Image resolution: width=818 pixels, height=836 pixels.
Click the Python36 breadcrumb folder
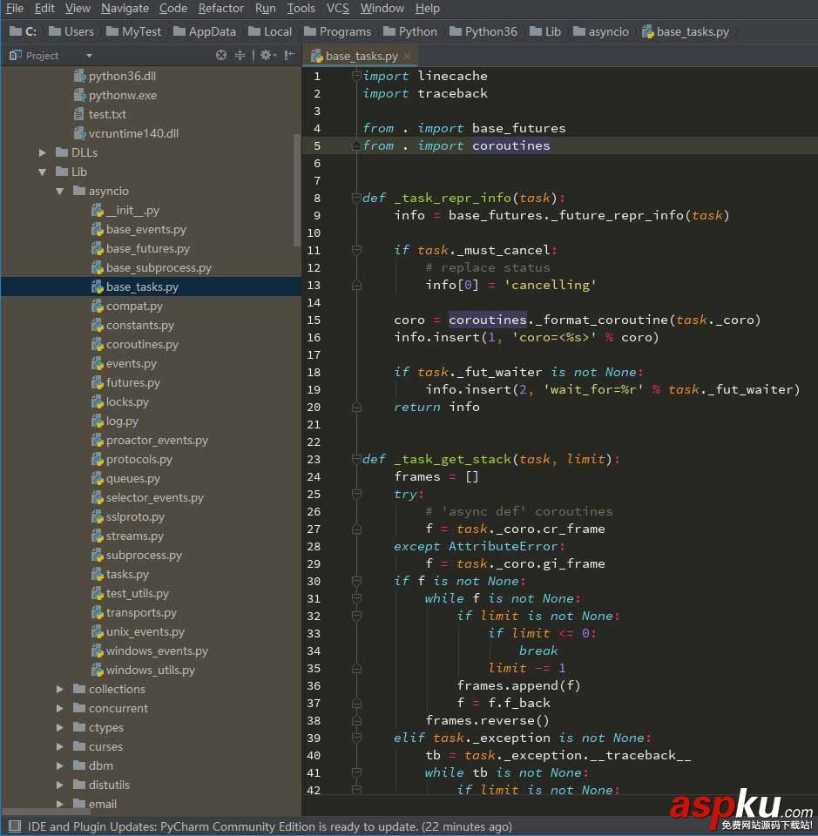pyautogui.click(x=483, y=31)
